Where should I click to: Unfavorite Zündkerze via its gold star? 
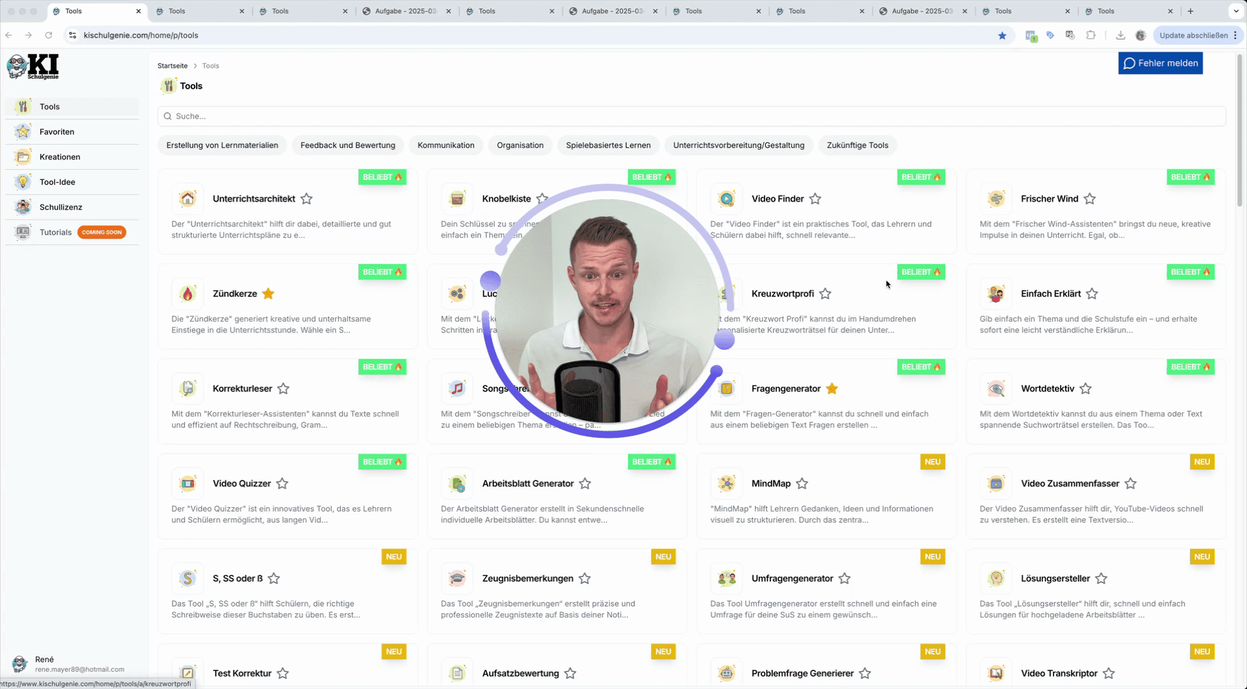coord(268,293)
